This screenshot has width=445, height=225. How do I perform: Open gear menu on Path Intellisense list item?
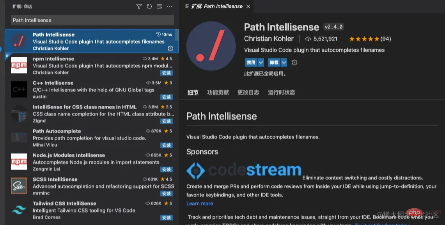pyautogui.click(x=170, y=49)
